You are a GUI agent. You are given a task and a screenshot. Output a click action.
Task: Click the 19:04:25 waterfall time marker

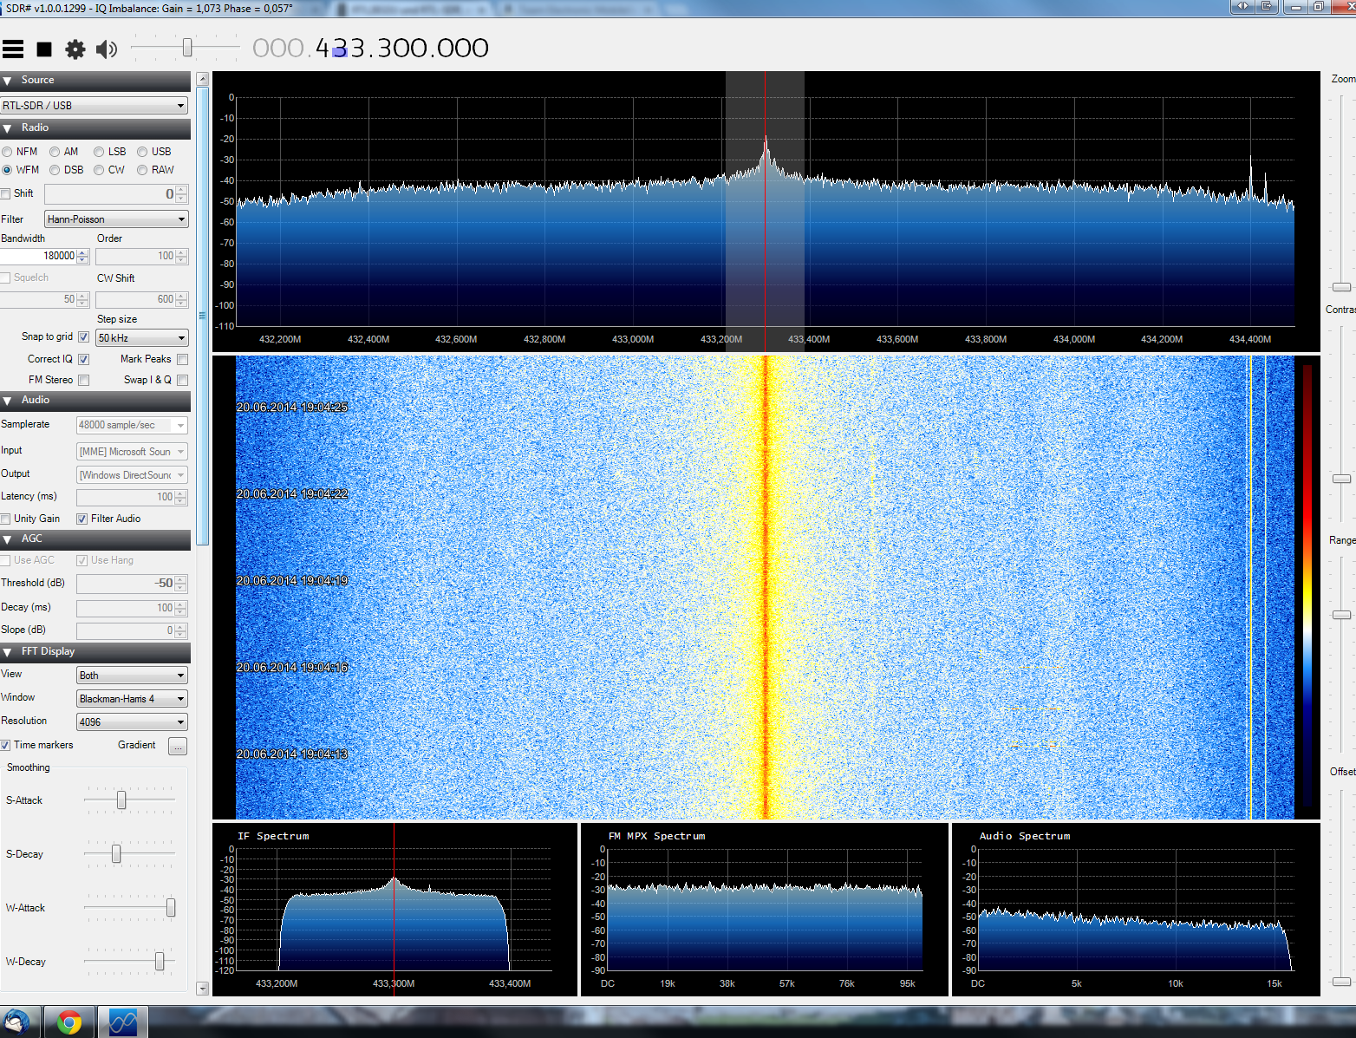click(292, 407)
